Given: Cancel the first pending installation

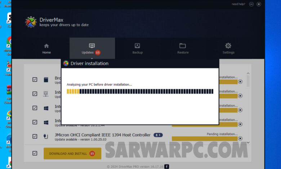Looking at the screenshot, I should (240, 82).
